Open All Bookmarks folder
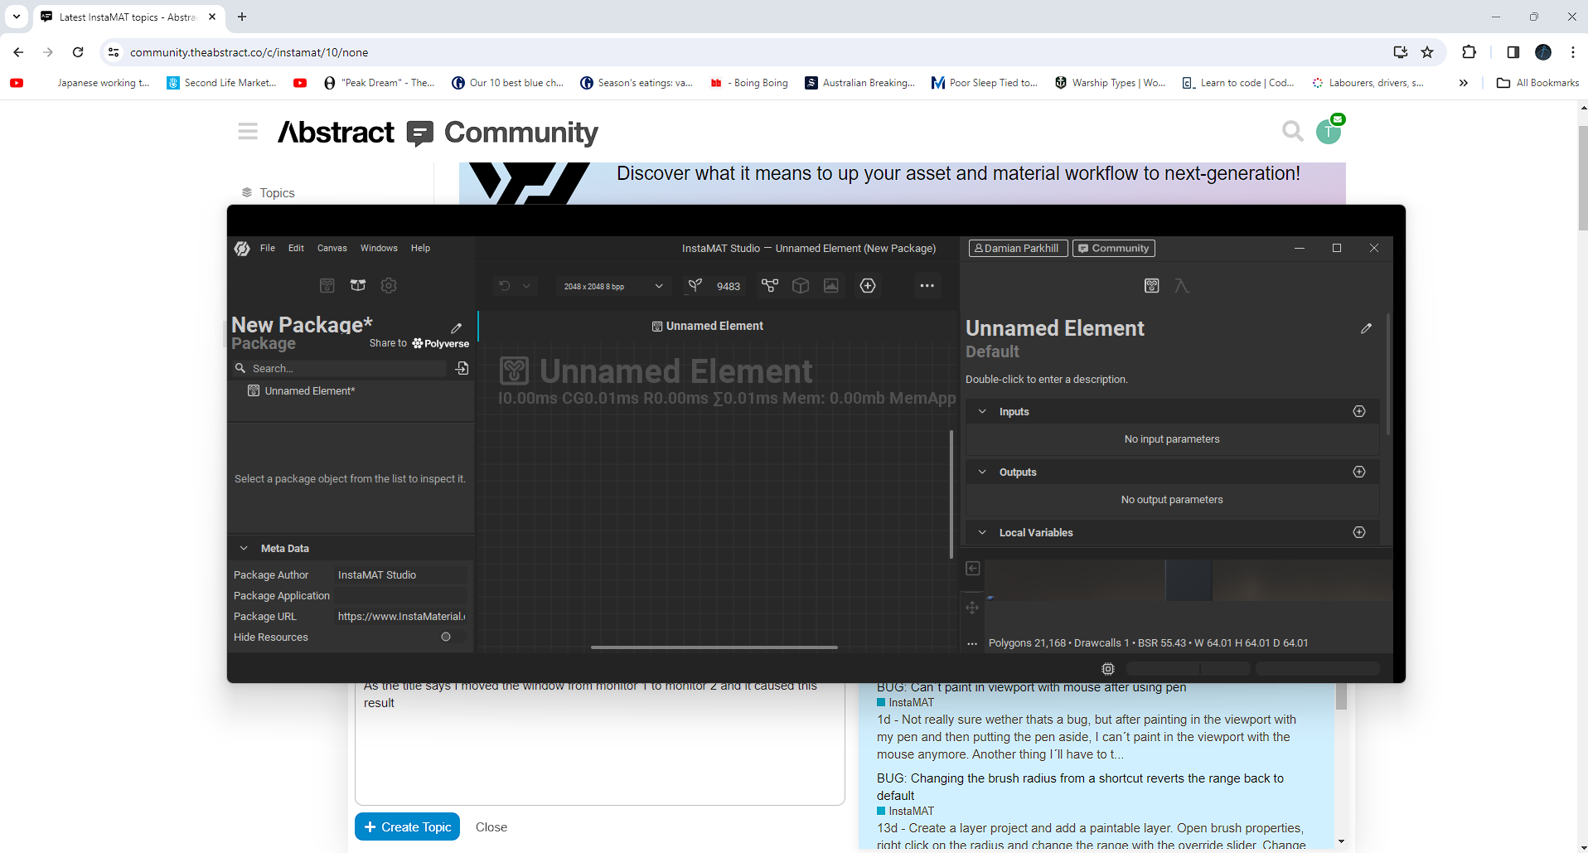Image resolution: width=1588 pixels, height=853 pixels. coord(1537,83)
